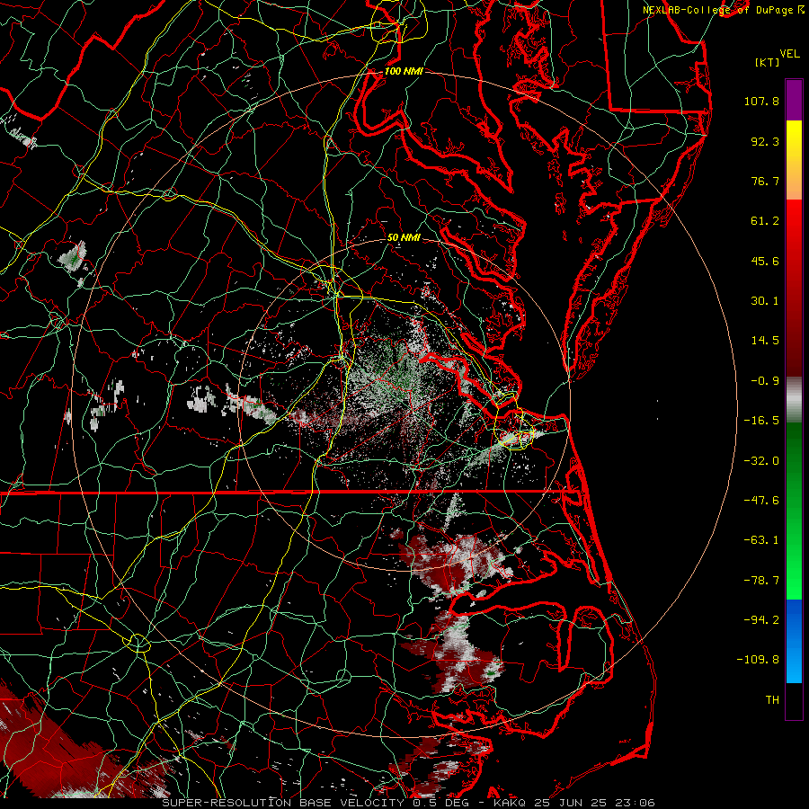Click the 107.8 velocity scale value

click(761, 101)
